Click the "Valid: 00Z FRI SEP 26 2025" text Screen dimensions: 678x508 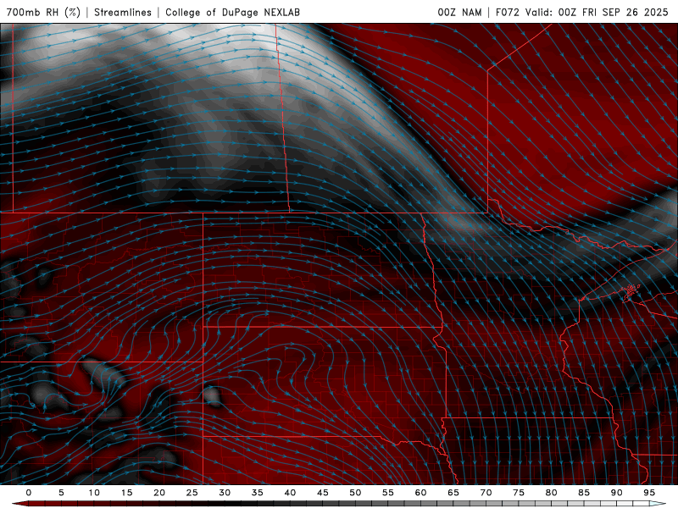(x=597, y=12)
